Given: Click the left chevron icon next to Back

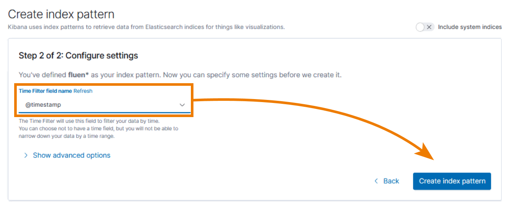Looking at the screenshot, I should 376,181.
